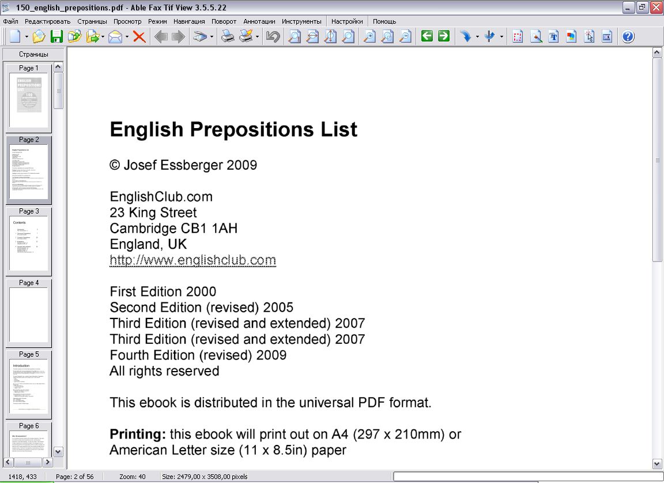The image size is (664, 483).
Task: Save the document with the green floppy icon
Action: 56,36
